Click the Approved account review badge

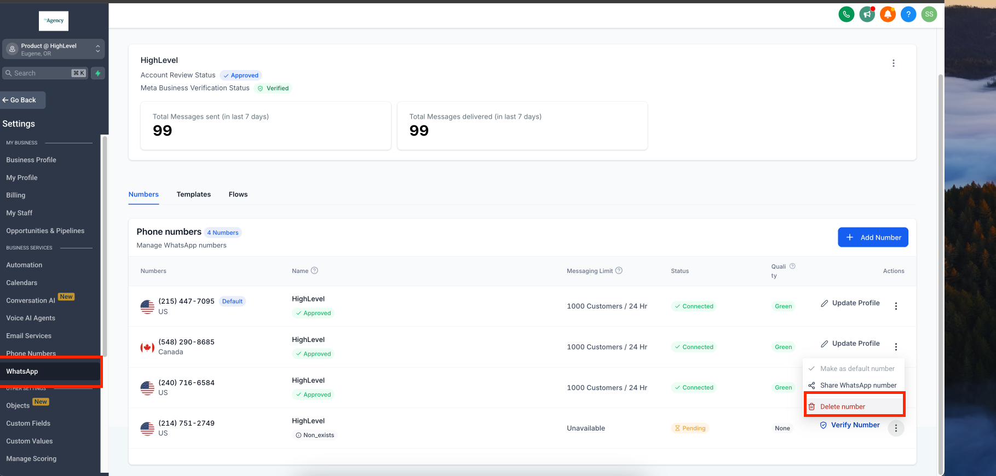click(x=241, y=76)
